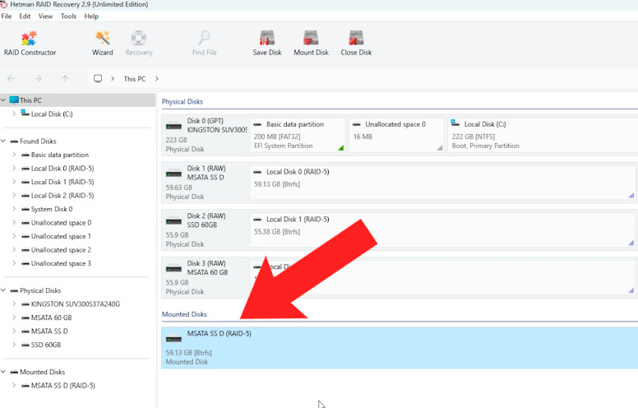Select Unallocated space 1 in tree
The height and width of the screenshot is (408, 638).
tap(61, 236)
